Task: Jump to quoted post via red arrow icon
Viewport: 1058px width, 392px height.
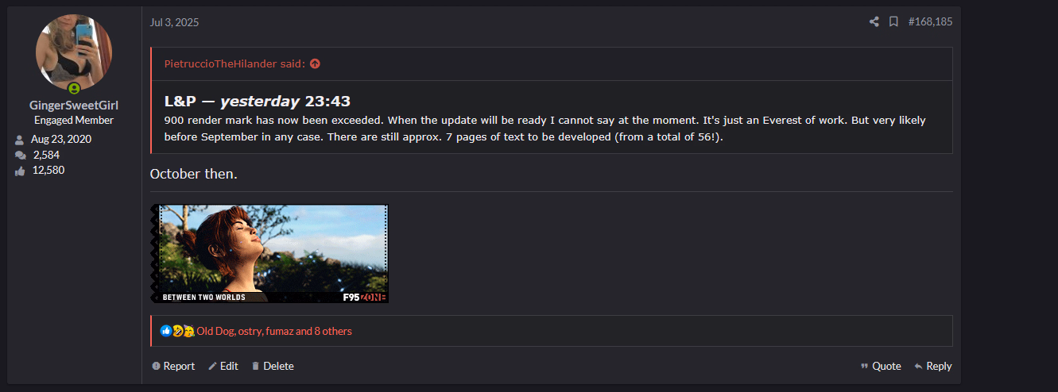Action: (x=315, y=63)
